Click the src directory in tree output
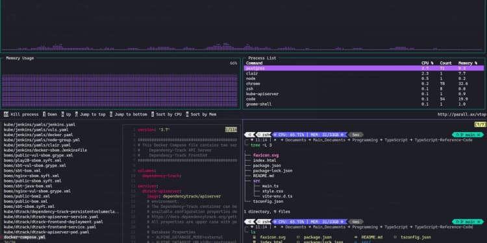The height and width of the screenshot is (243, 487). click(x=256, y=181)
